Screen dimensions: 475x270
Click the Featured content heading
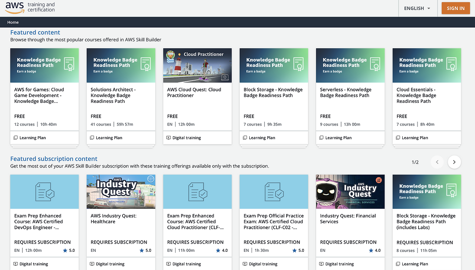click(35, 32)
